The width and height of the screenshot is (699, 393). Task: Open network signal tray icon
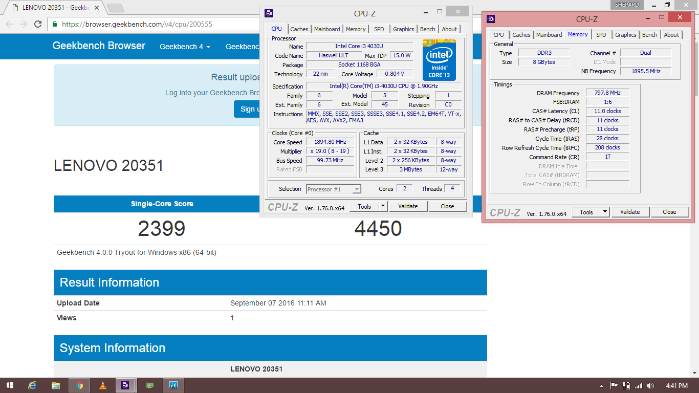tap(639, 385)
